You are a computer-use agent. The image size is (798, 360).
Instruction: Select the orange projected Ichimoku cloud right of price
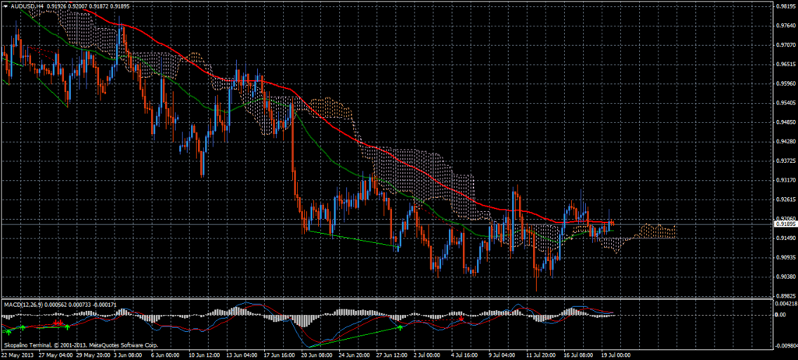pyautogui.click(x=653, y=231)
